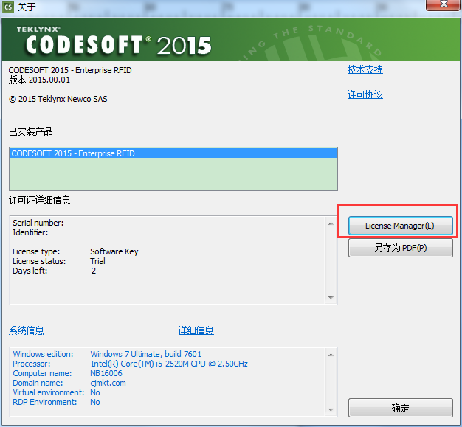462x427 pixels.
Task: Click the 'Serial number:' label
Action: (38, 223)
